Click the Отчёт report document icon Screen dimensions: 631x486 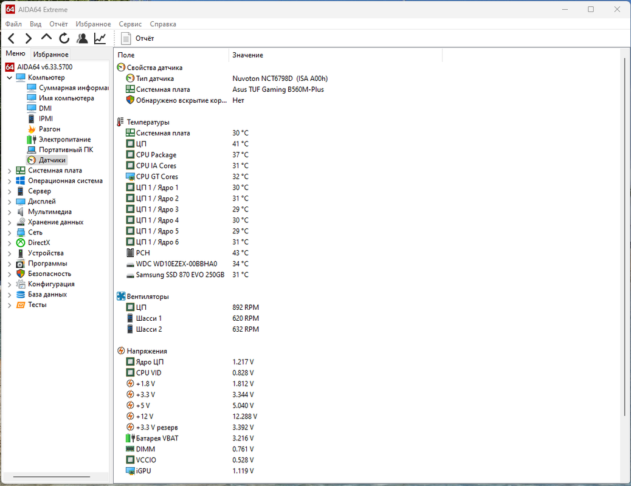(126, 39)
